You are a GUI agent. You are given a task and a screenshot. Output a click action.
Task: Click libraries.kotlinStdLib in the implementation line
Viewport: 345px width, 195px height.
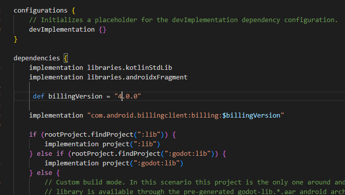(130, 67)
